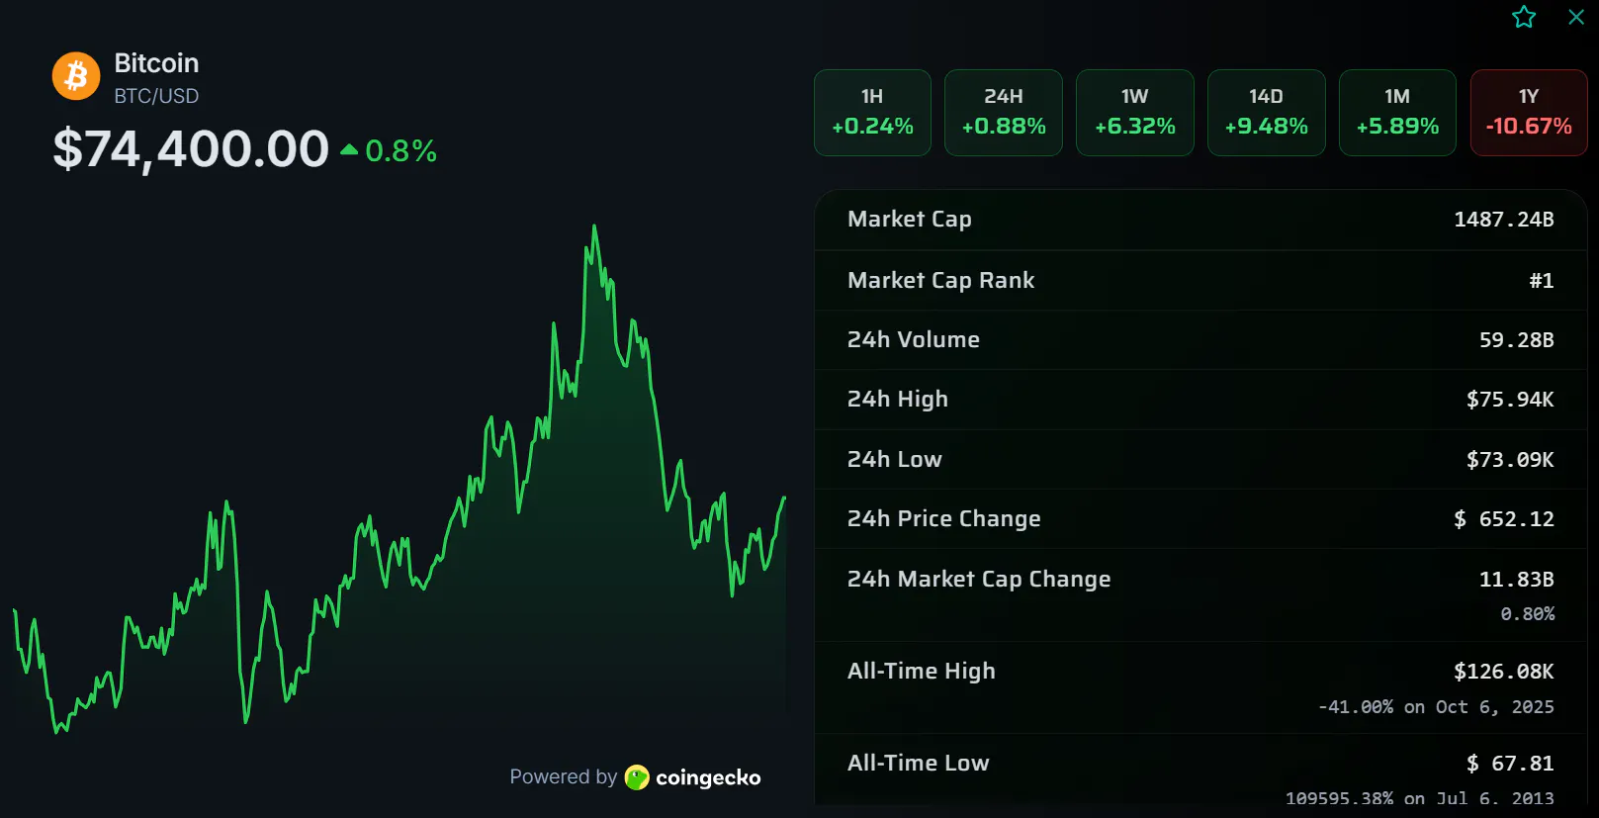
Task: Open the coingecko attribution link
Action: 692,777
